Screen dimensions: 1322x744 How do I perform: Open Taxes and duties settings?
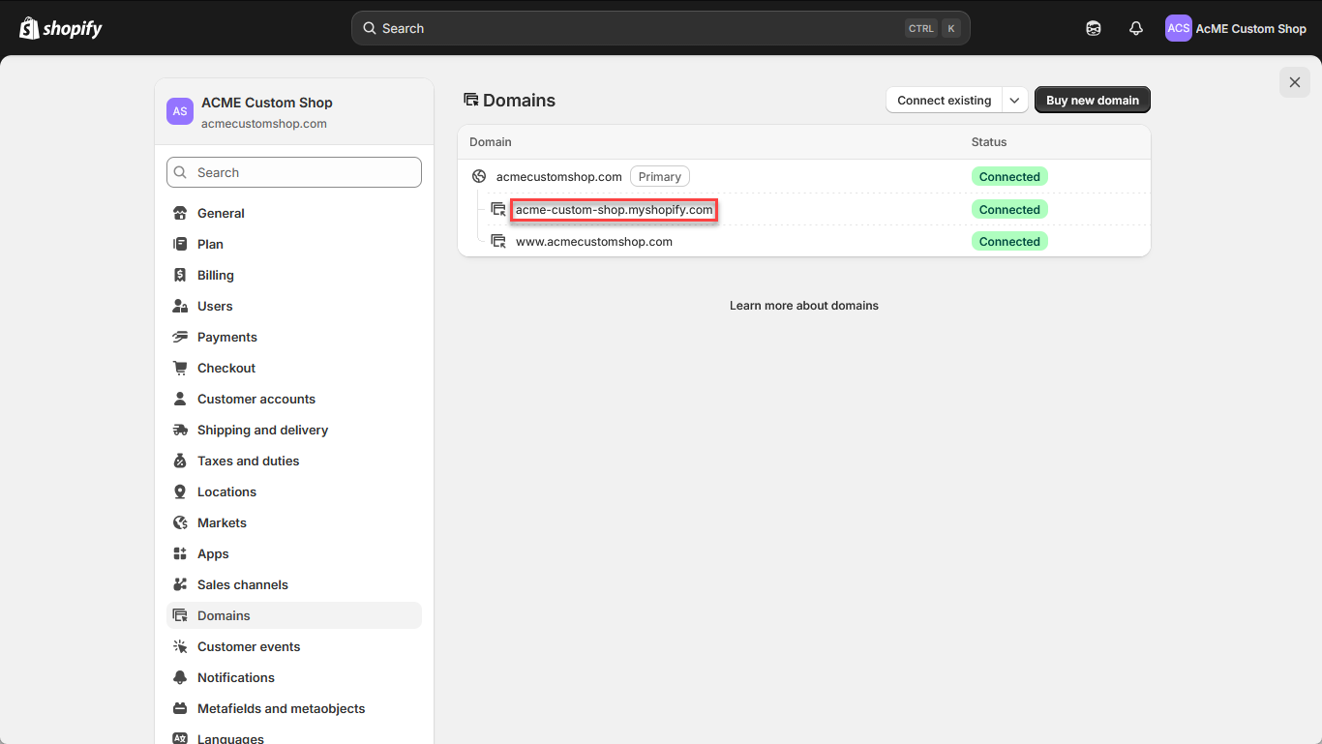tap(294, 461)
